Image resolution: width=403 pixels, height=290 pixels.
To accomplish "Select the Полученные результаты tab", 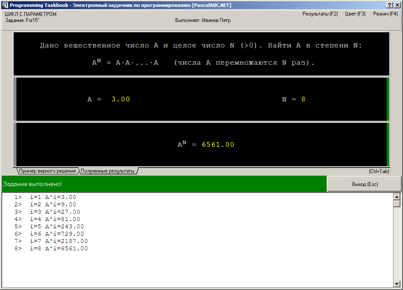I will point(108,171).
